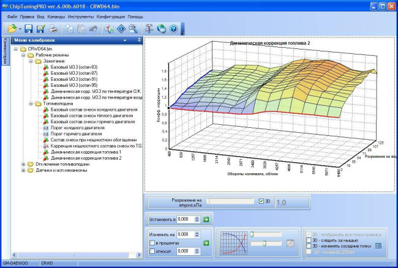Enable the относит. checkbox
Image resolution: width=398 pixels, height=268 pixels.
(152, 251)
